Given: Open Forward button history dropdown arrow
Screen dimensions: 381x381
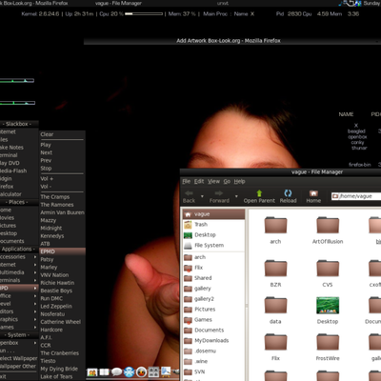Looking at the screenshot, I should coord(236,196).
